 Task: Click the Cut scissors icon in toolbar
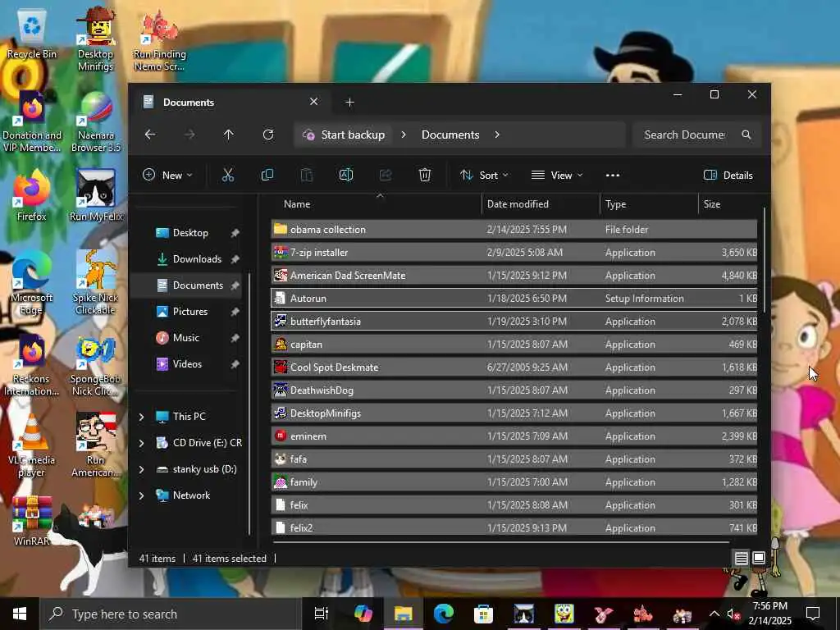pos(228,176)
